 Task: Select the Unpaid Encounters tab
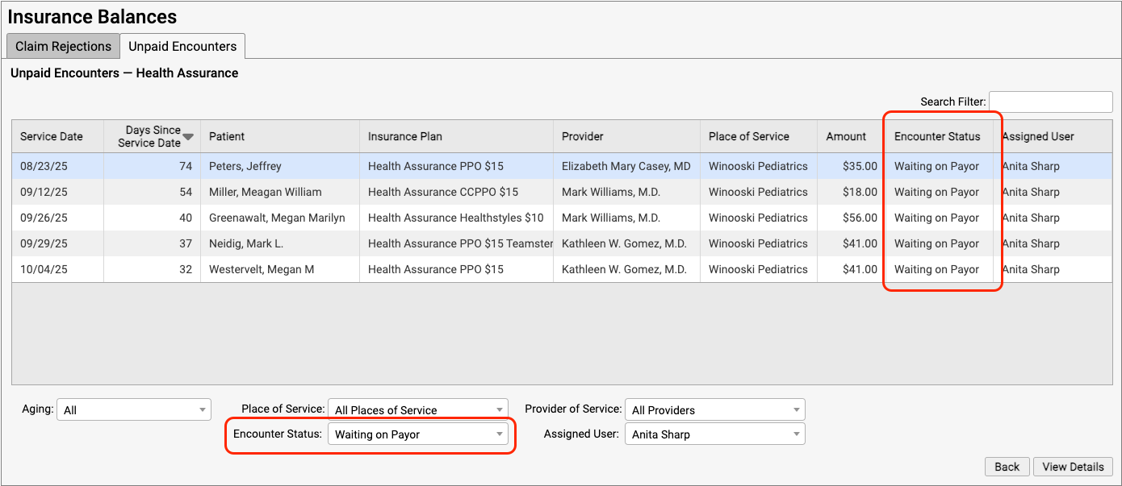pyautogui.click(x=182, y=46)
